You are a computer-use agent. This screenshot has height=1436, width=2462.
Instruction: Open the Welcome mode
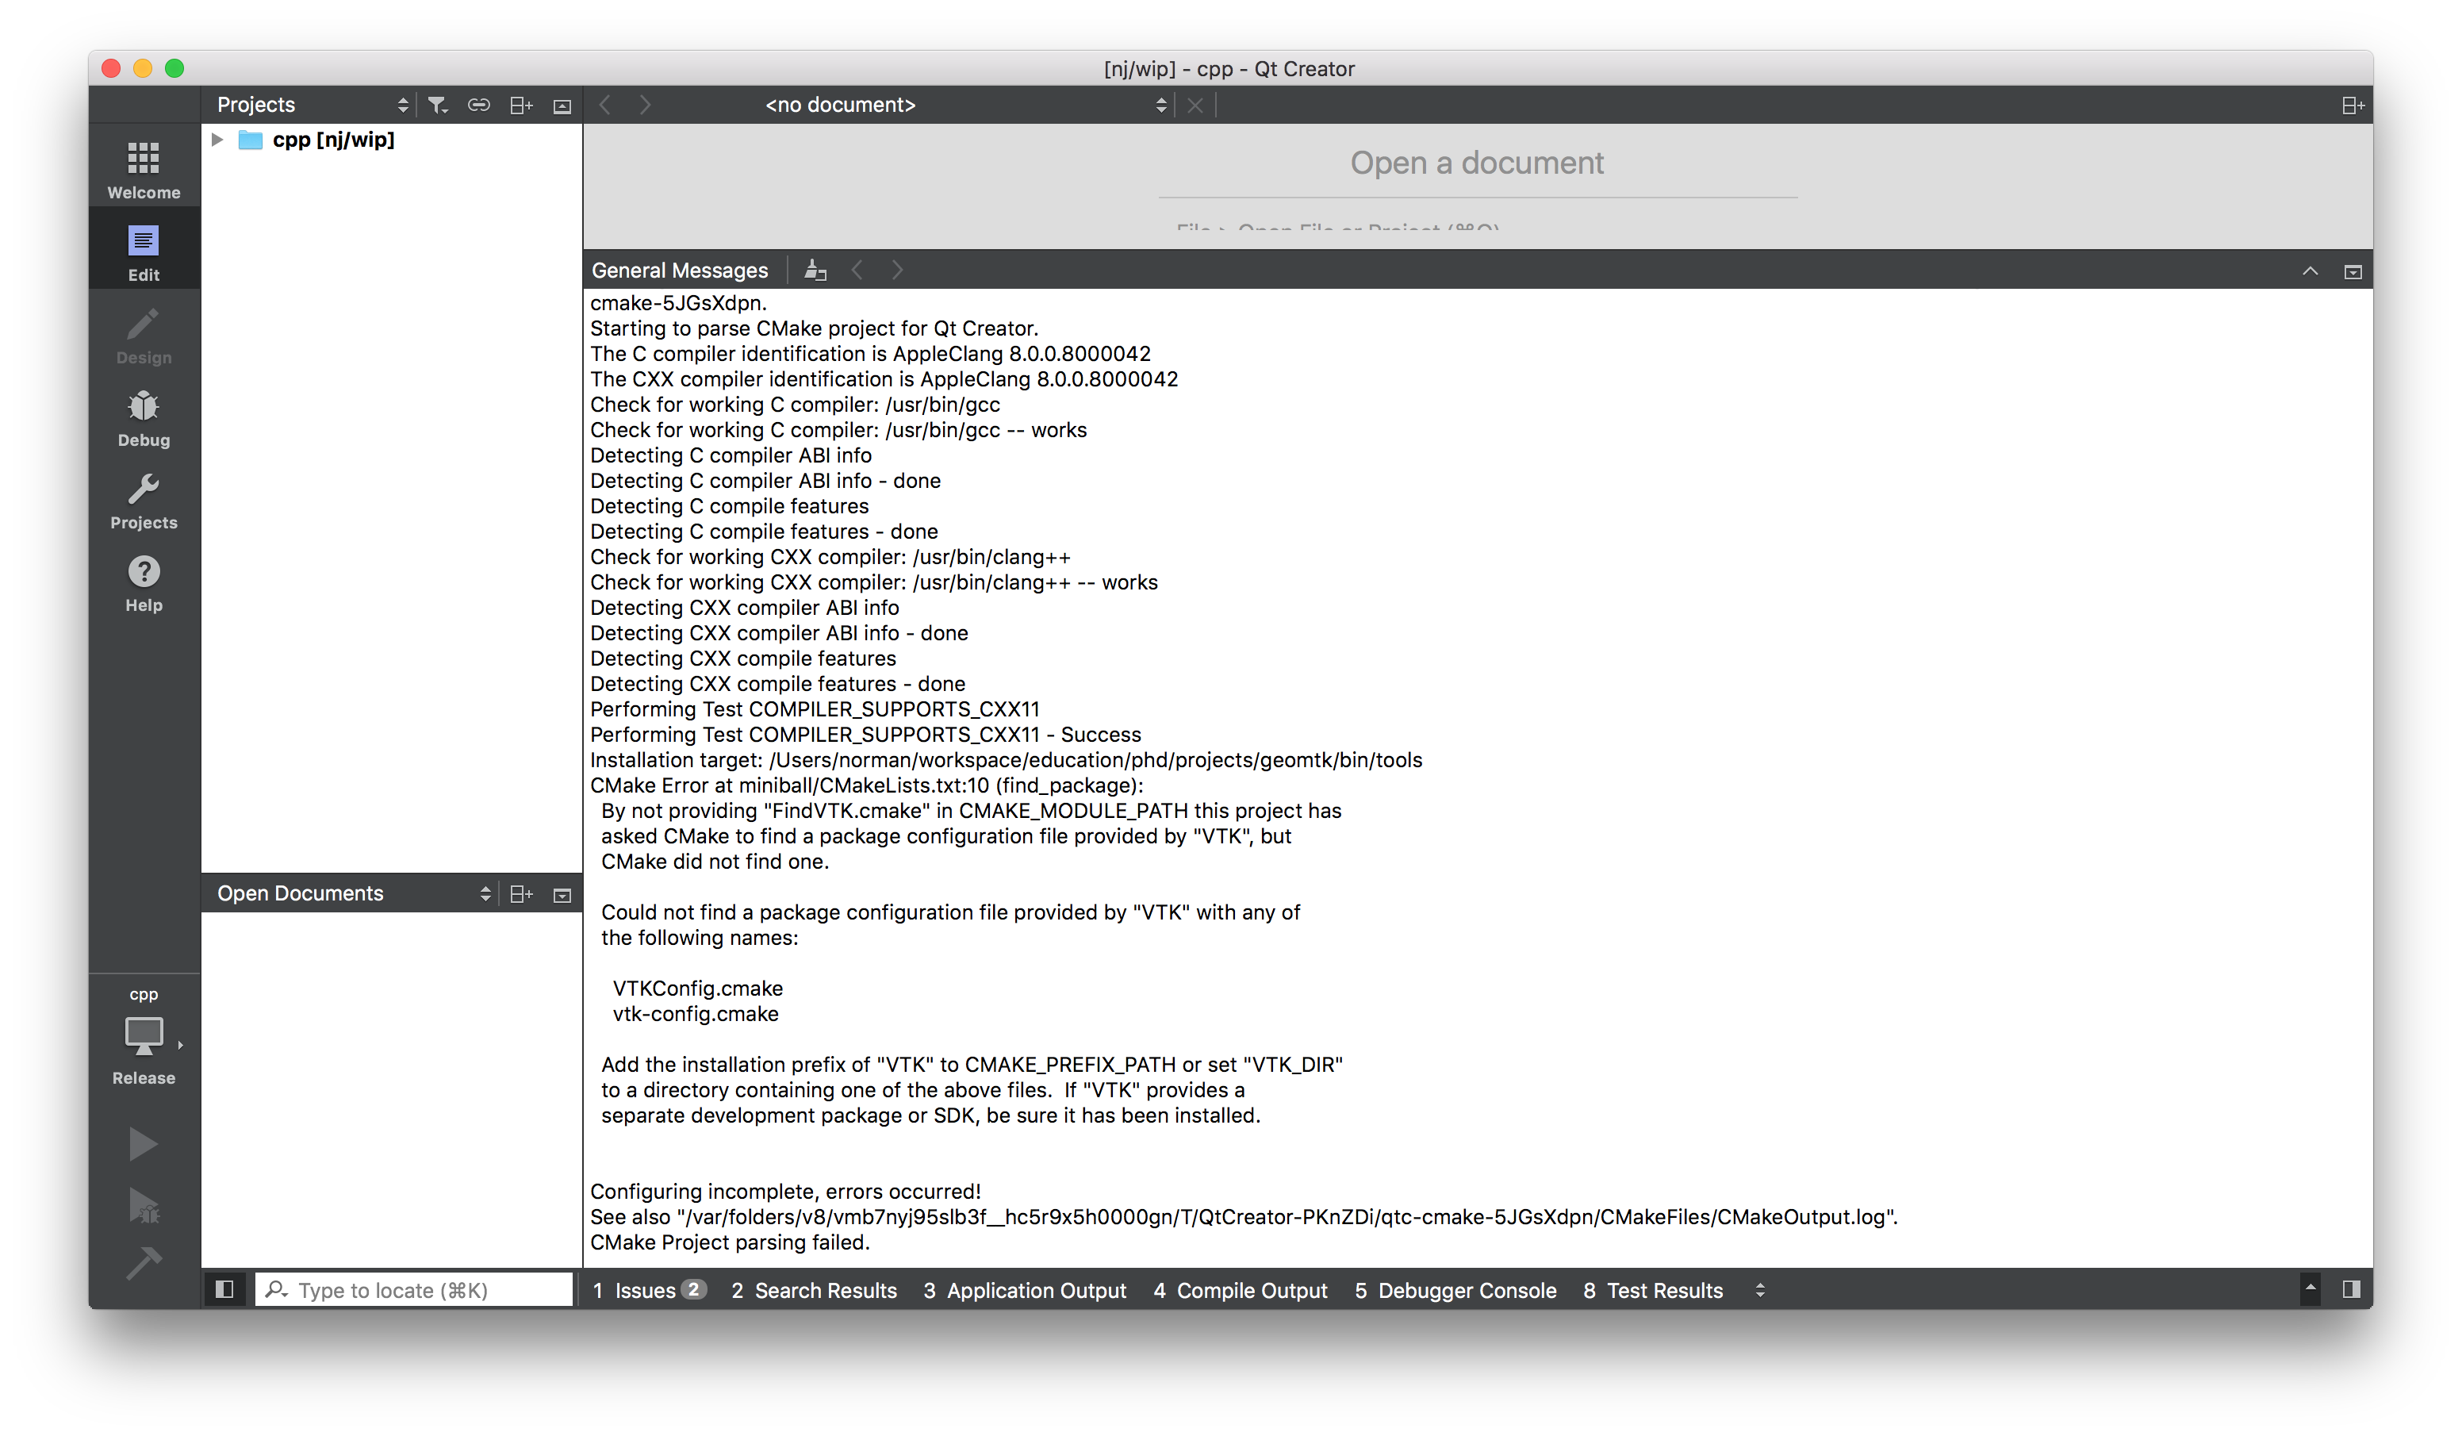(144, 169)
